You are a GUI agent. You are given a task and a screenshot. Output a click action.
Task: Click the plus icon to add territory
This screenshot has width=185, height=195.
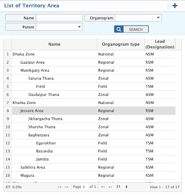coord(175,6)
